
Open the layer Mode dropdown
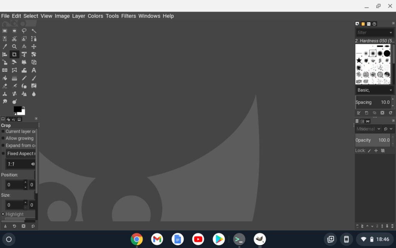(368, 129)
